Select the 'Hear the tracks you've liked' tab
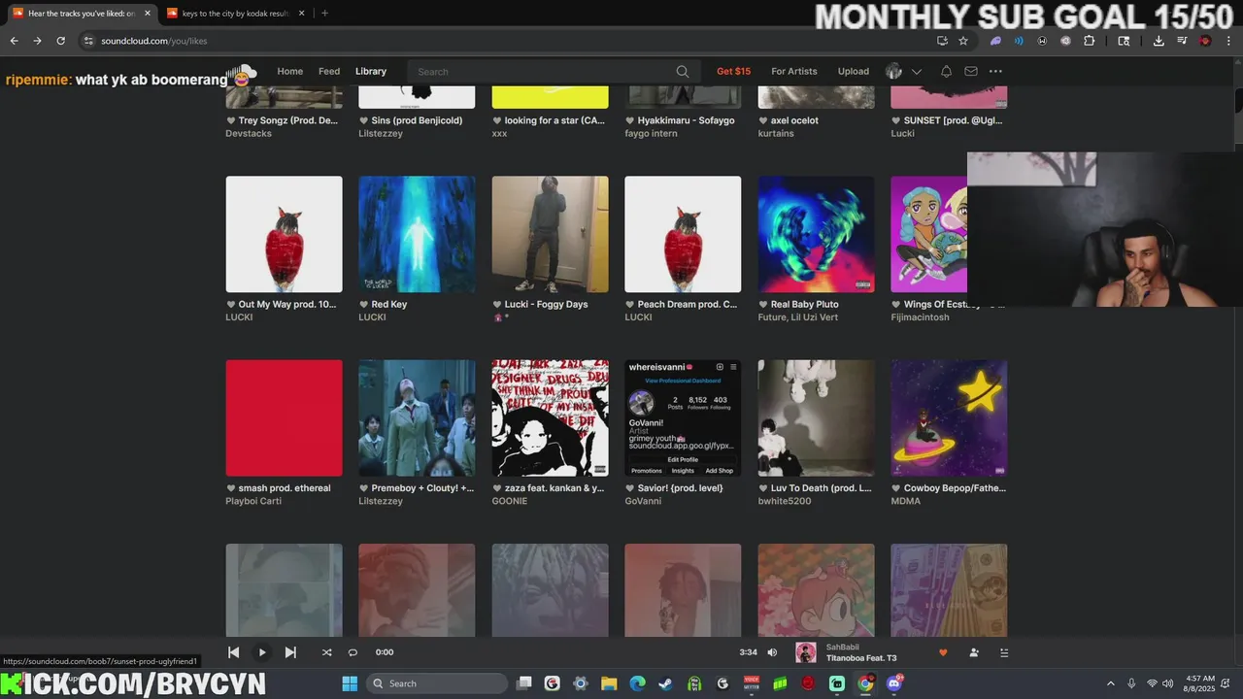This screenshot has height=699, width=1243. (x=81, y=14)
